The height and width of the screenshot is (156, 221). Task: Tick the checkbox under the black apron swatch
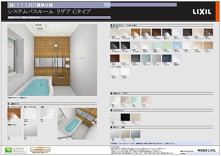pos(122,121)
